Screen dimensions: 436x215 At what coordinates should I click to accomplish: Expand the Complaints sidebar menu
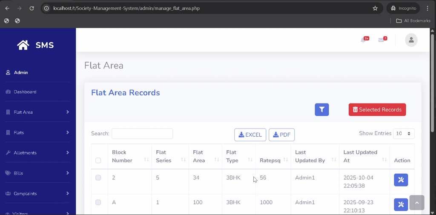[38, 193]
